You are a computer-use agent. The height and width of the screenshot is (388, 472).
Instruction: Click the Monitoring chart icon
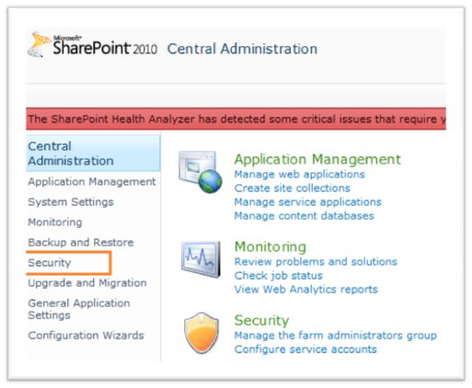point(201,259)
